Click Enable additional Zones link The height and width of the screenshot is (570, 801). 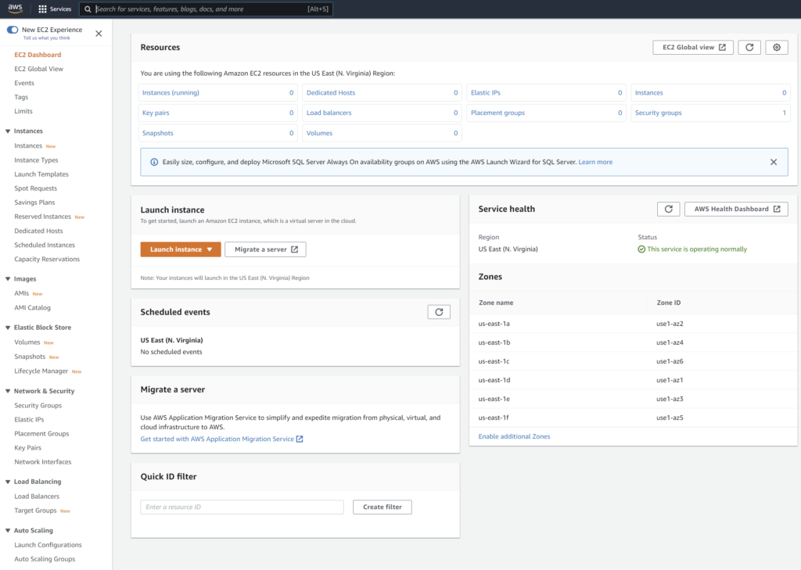click(514, 436)
